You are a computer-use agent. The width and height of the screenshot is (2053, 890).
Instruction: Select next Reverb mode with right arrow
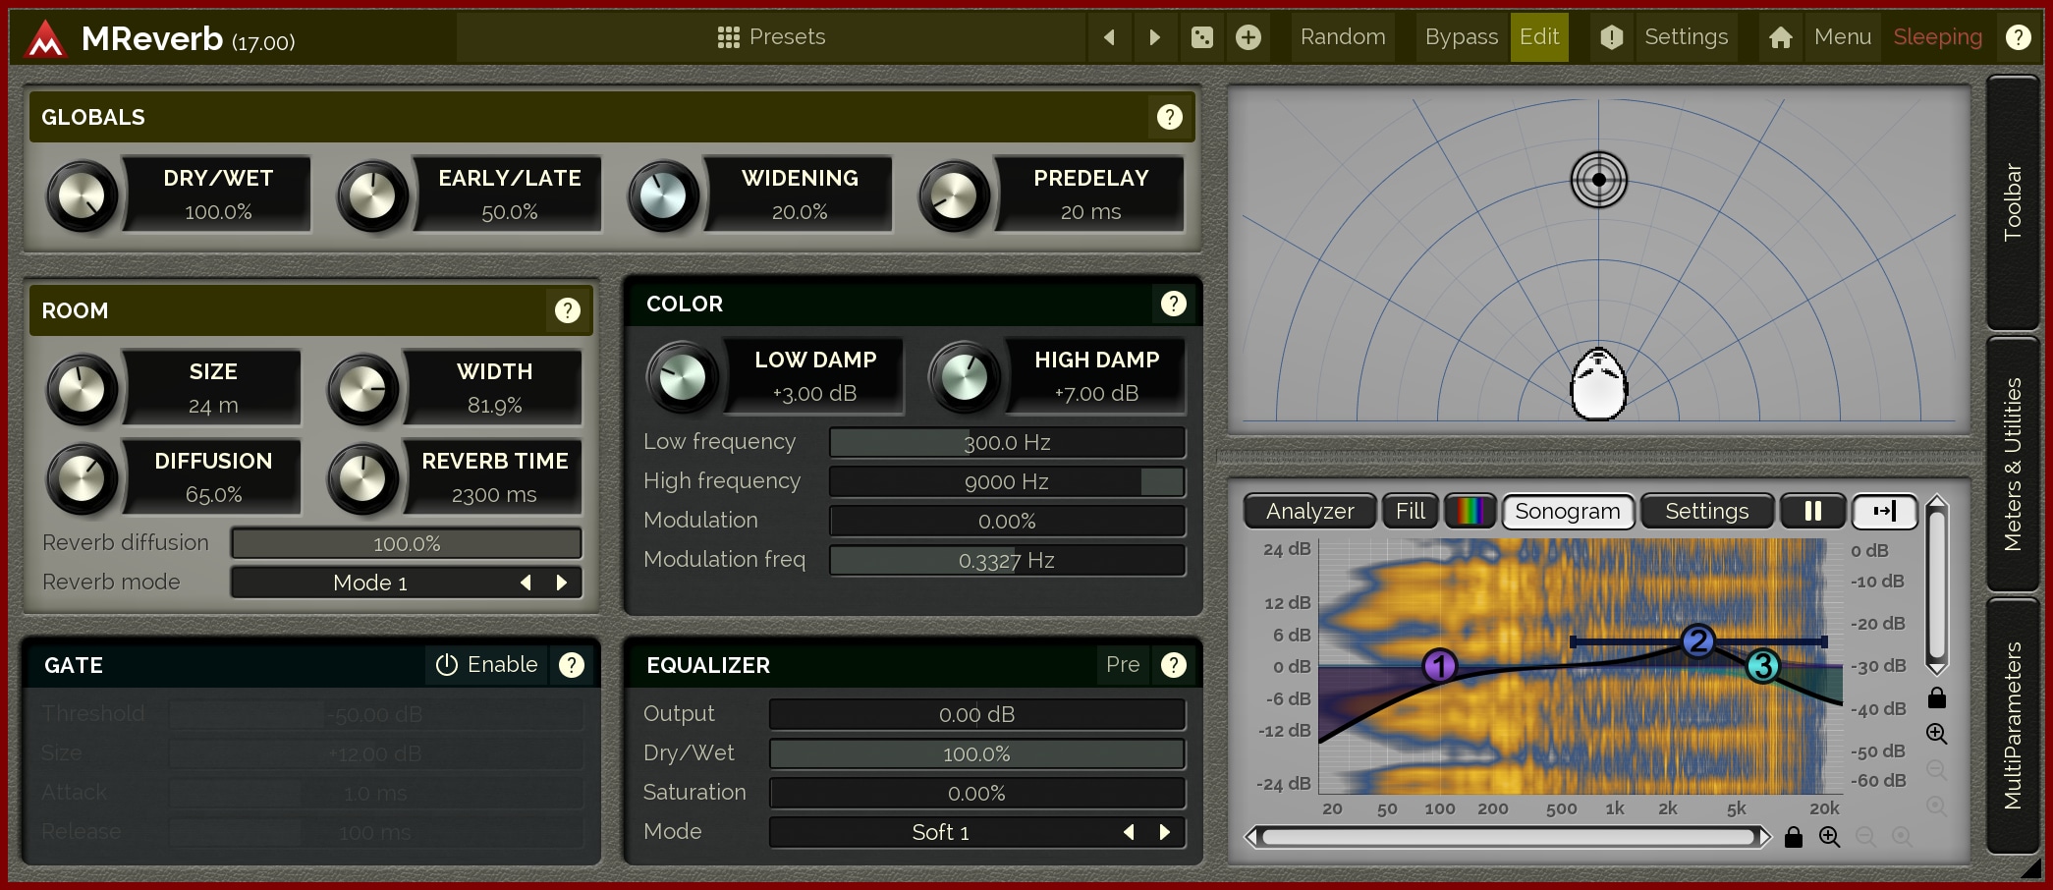tap(562, 583)
